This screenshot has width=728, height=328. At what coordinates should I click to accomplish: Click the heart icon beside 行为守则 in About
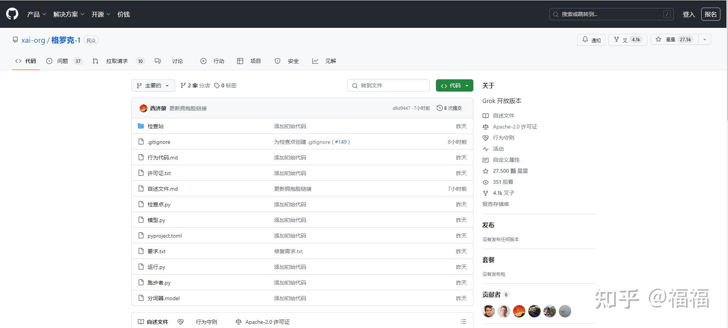click(x=486, y=138)
